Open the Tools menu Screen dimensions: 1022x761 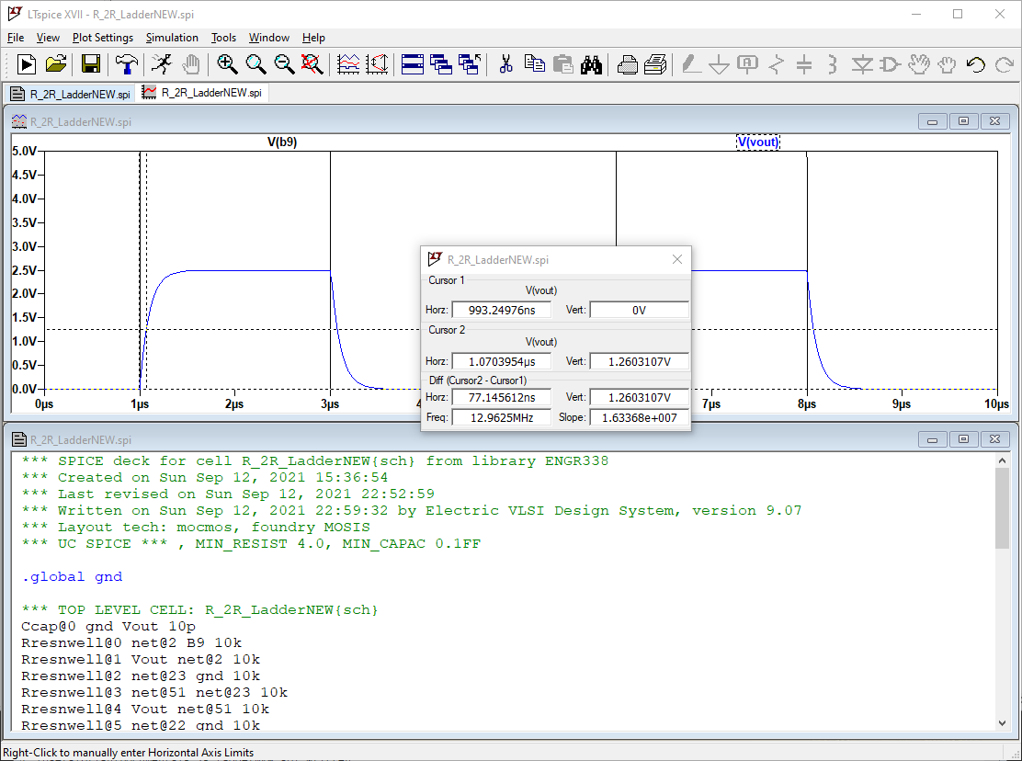223,37
